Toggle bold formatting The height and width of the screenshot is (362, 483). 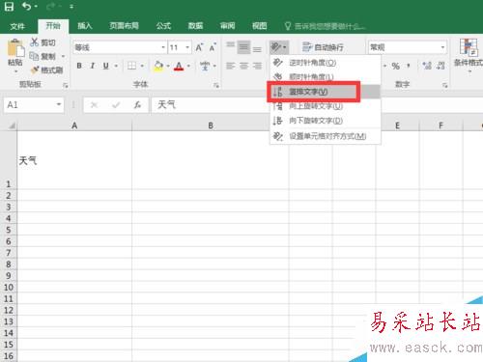pyautogui.click(x=79, y=66)
